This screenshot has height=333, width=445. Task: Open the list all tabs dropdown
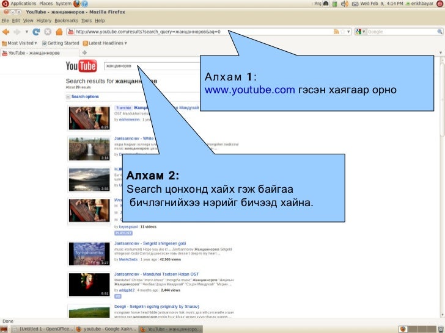[441, 52]
